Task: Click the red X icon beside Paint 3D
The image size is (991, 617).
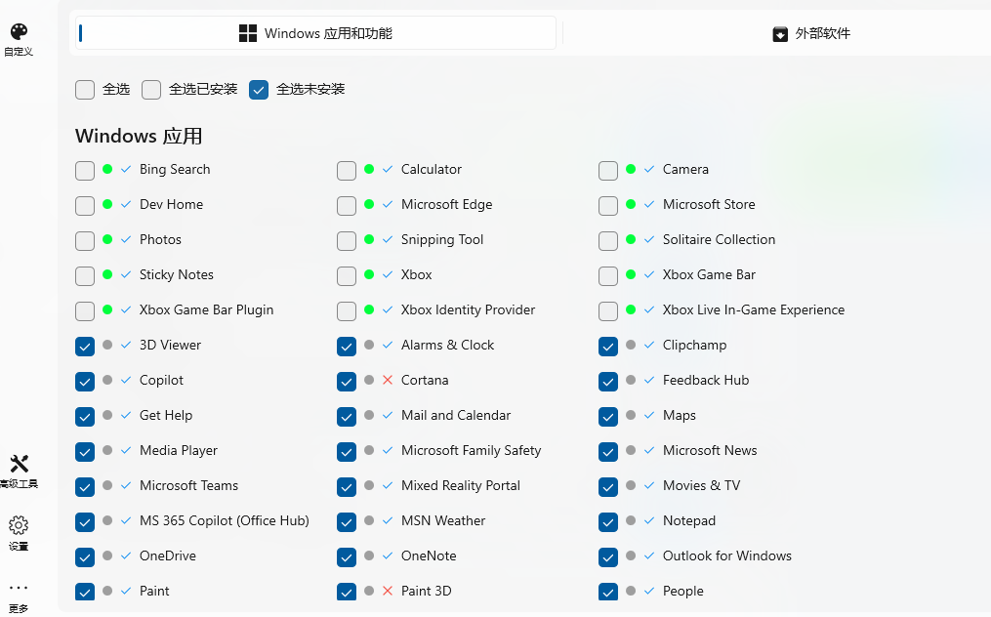Action: pyautogui.click(x=388, y=591)
